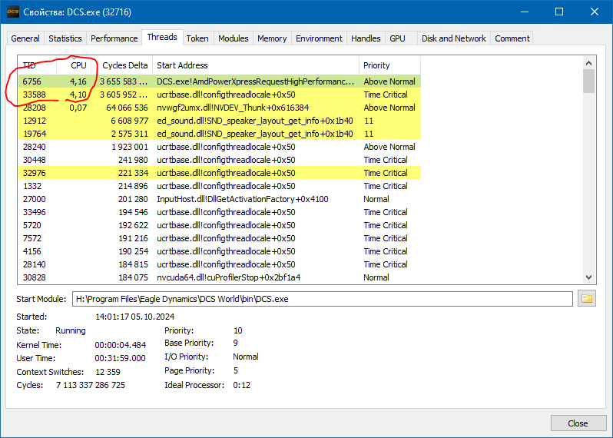Viewport: 613px width, 438px height.
Task: Select thread row with TID 33496
Action: [220, 212]
